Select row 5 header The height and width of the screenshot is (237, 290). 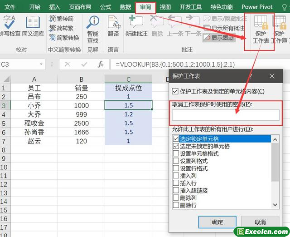pyautogui.click(x=5, y=123)
